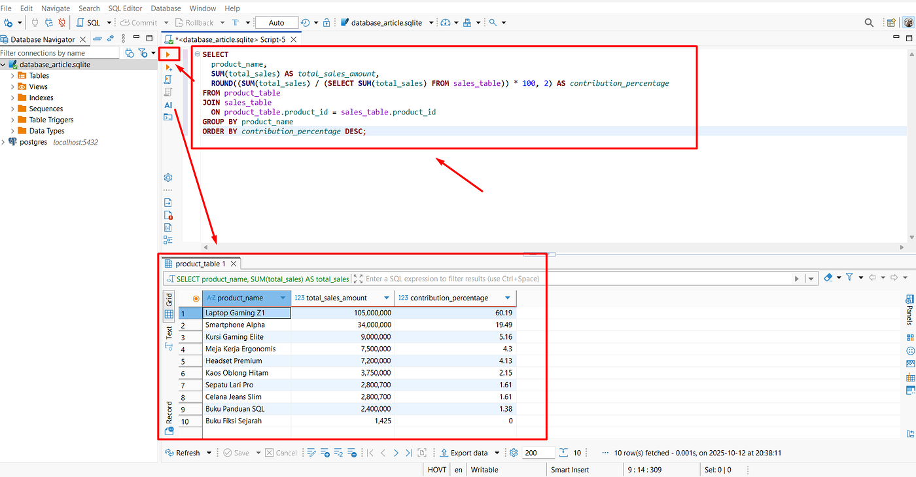The image size is (916, 477).
Task: Click the row count icon next to 10
Action: 564,453
